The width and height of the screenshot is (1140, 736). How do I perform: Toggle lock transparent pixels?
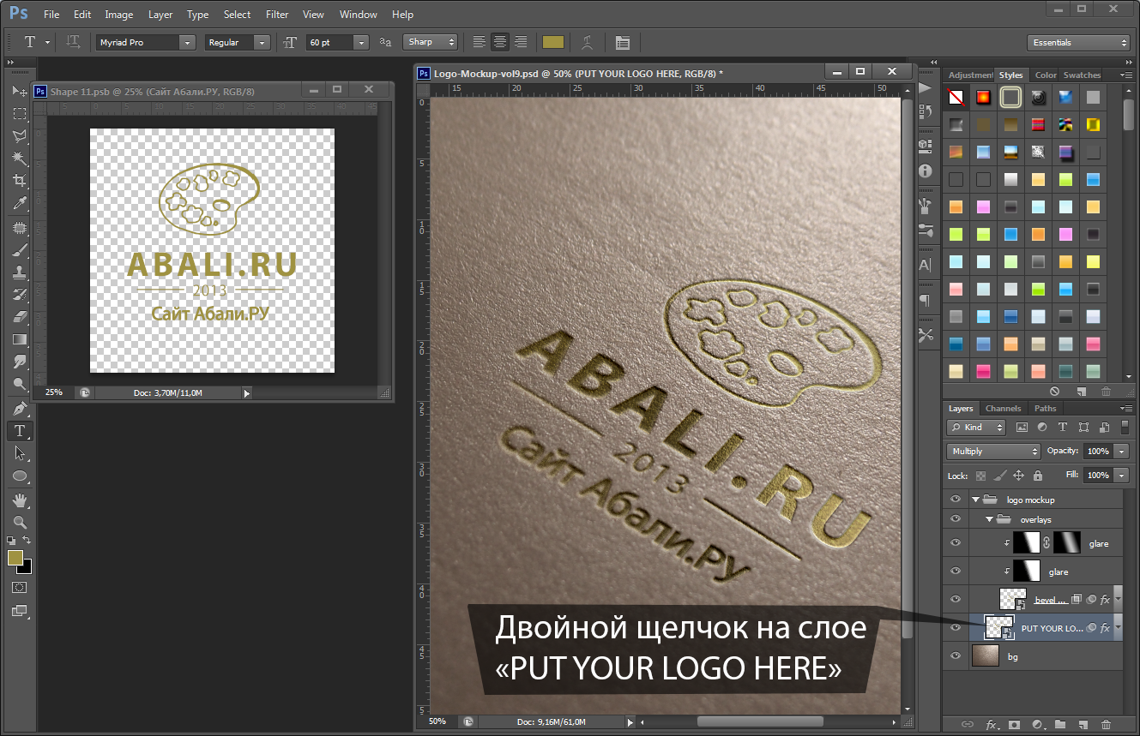(x=981, y=475)
